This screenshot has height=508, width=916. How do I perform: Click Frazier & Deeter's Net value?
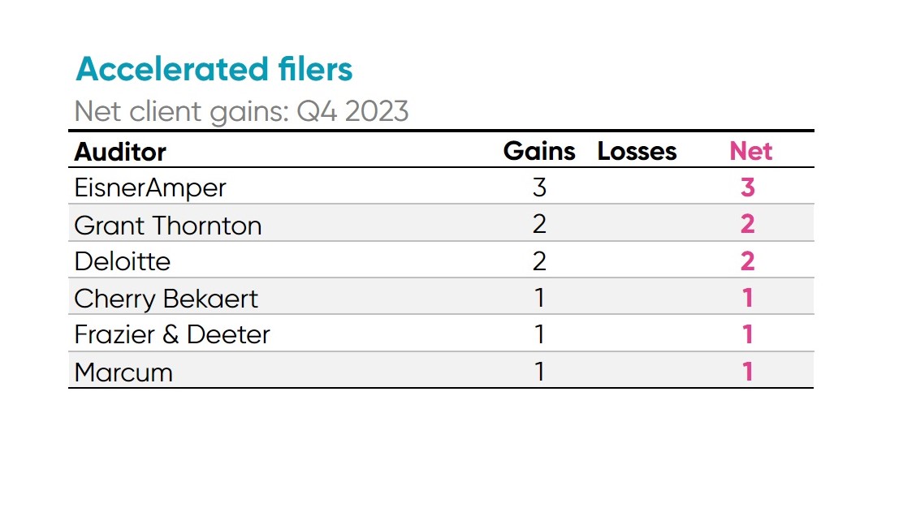point(748,334)
